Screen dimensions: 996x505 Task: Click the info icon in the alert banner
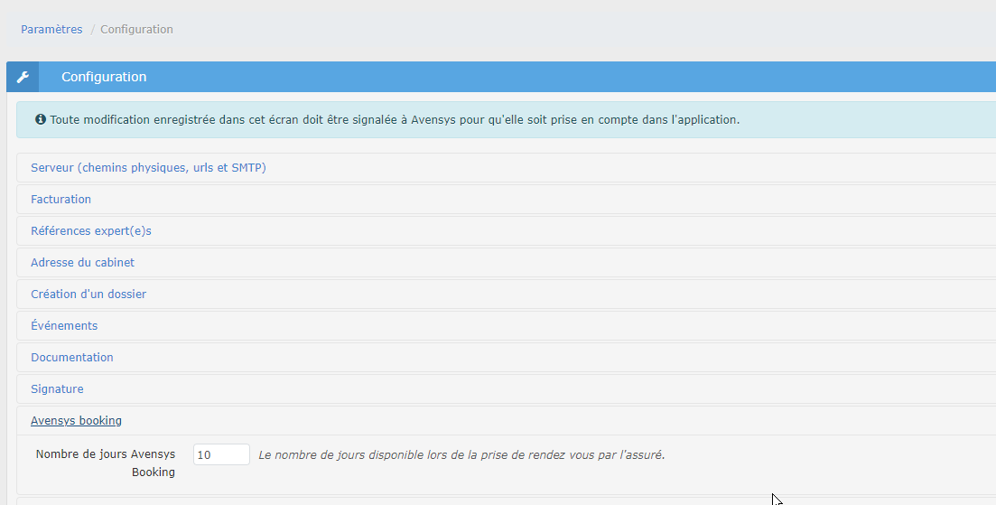coord(41,119)
